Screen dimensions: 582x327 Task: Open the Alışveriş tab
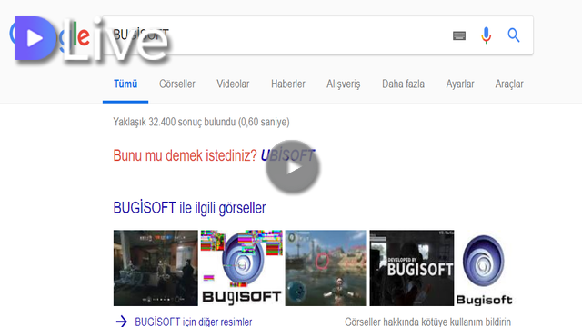(344, 84)
